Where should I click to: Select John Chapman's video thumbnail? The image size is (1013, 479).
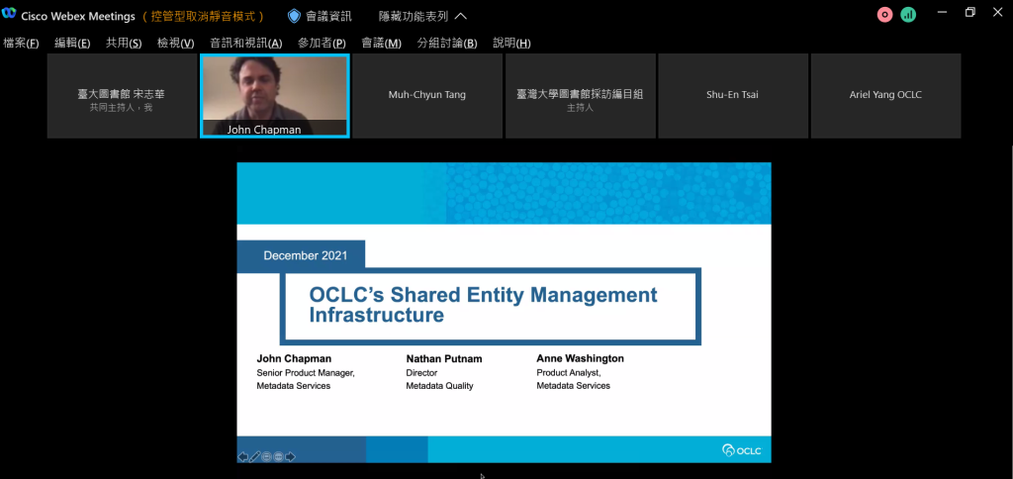tap(275, 95)
